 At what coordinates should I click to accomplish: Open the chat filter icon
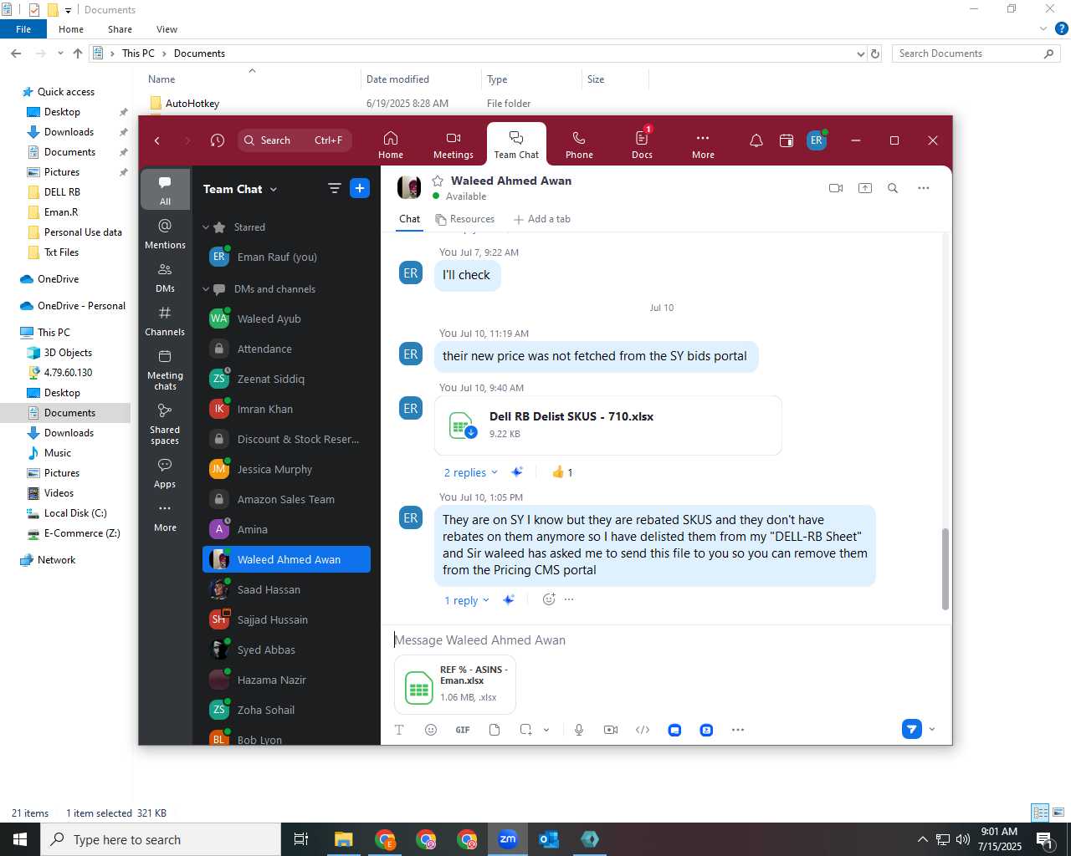pyautogui.click(x=335, y=189)
